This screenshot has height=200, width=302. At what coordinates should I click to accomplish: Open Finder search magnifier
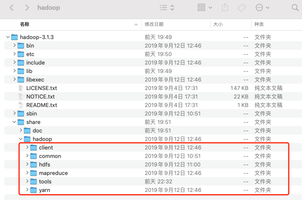pos(295,8)
